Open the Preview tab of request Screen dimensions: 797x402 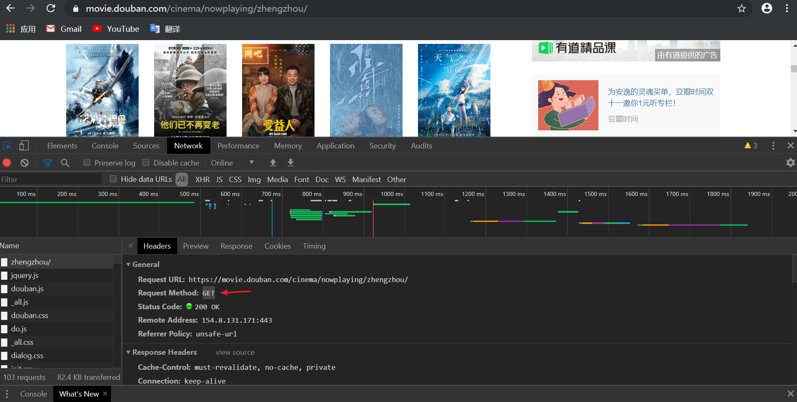point(196,246)
